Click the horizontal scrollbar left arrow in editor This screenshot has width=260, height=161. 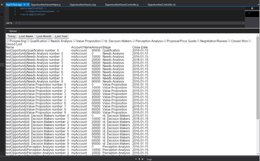19,23
